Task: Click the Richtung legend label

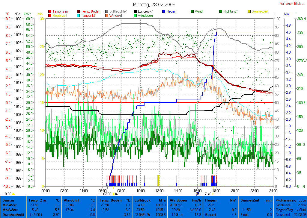Action: coord(231,11)
